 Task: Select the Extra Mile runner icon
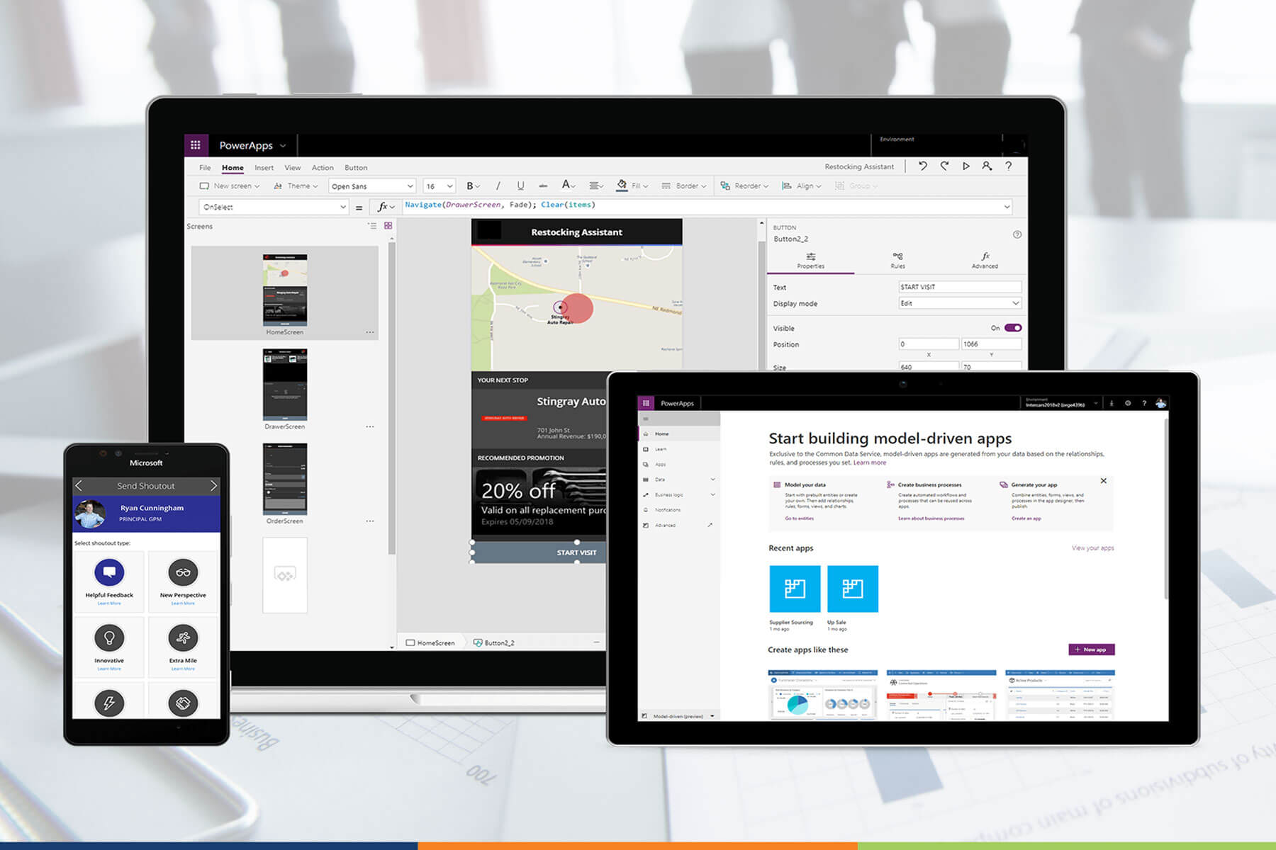click(x=183, y=638)
